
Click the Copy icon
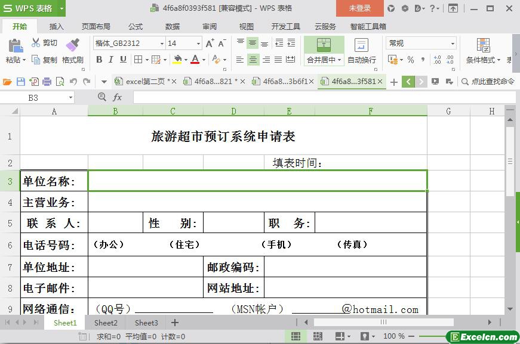click(x=35, y=60)
